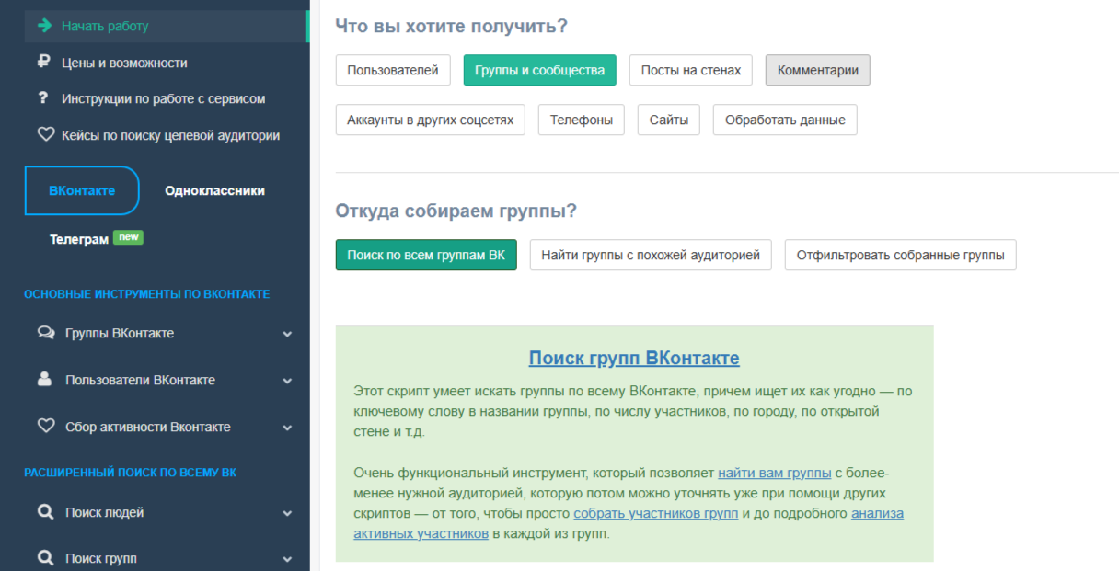Viewport: 1119px width, 571px height.
Task: Select the Телефоны button
Action: pos(582,120)
